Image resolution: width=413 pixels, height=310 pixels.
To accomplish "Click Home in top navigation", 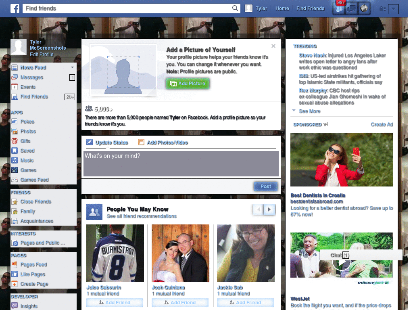I will tap(282, 8).
